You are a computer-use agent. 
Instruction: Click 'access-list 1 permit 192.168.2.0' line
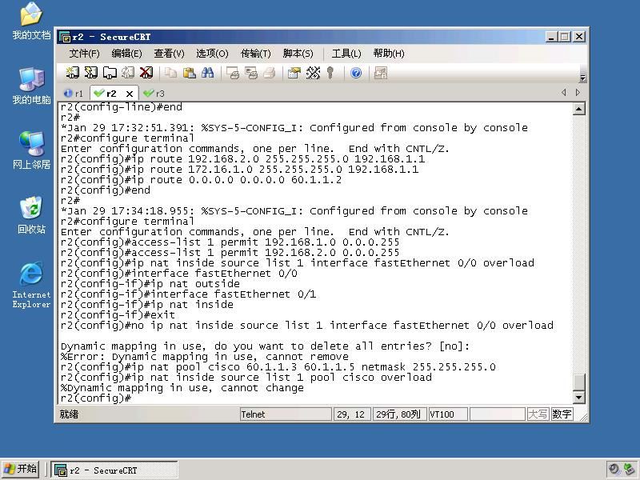230,253
